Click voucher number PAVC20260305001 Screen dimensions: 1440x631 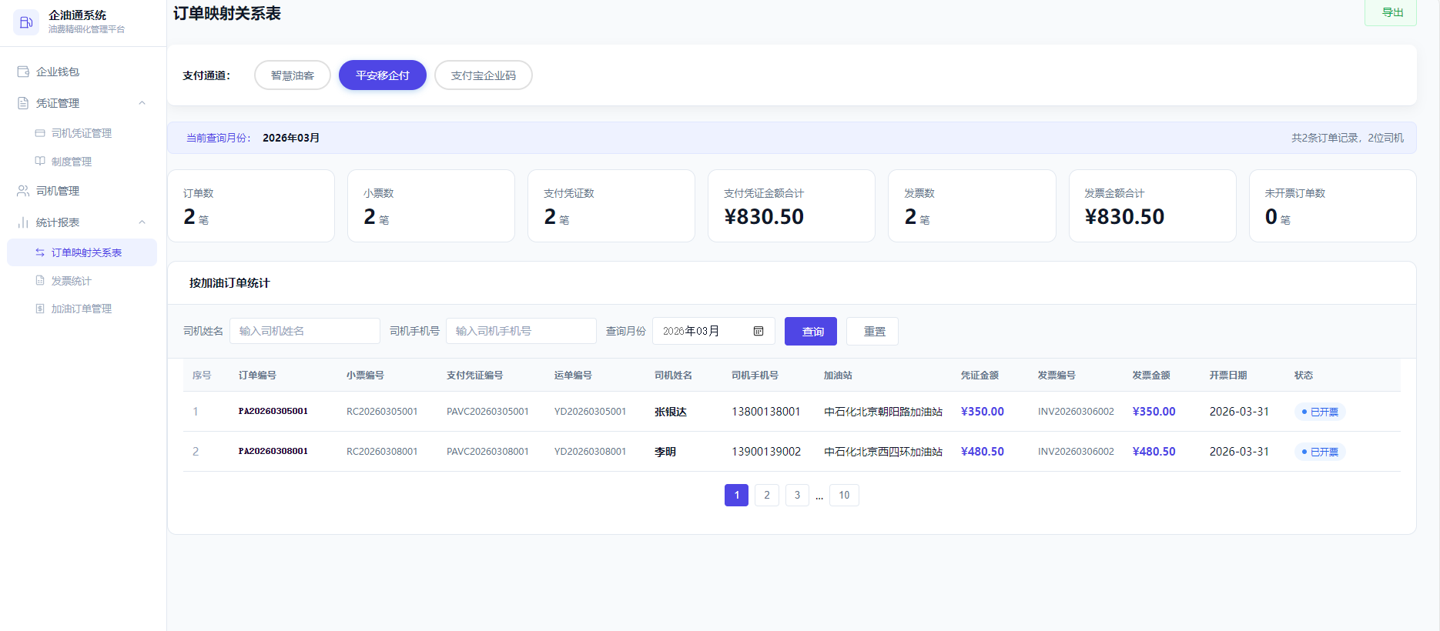tap(487, 412)
